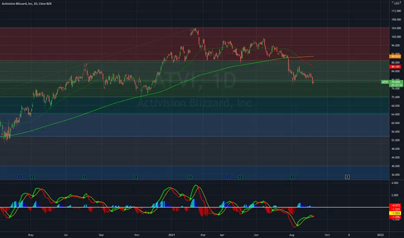Click the 4.000 indicator axis label
404x238 pixels.
(395, 183)
